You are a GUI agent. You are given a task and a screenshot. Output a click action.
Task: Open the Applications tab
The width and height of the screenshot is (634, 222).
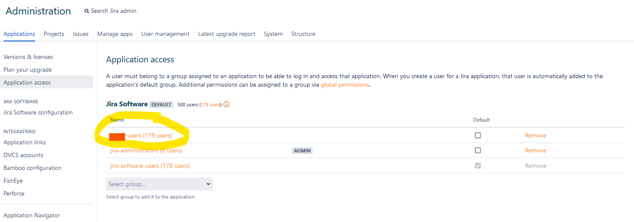pos(19,34)
